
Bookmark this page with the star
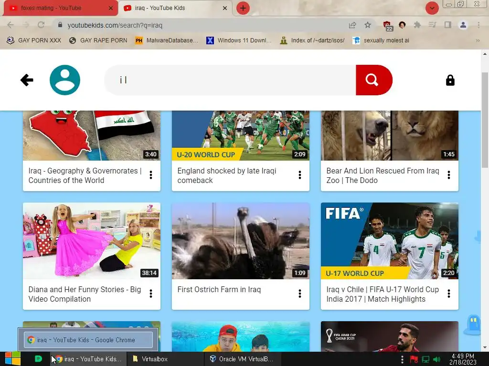[368, 25]
